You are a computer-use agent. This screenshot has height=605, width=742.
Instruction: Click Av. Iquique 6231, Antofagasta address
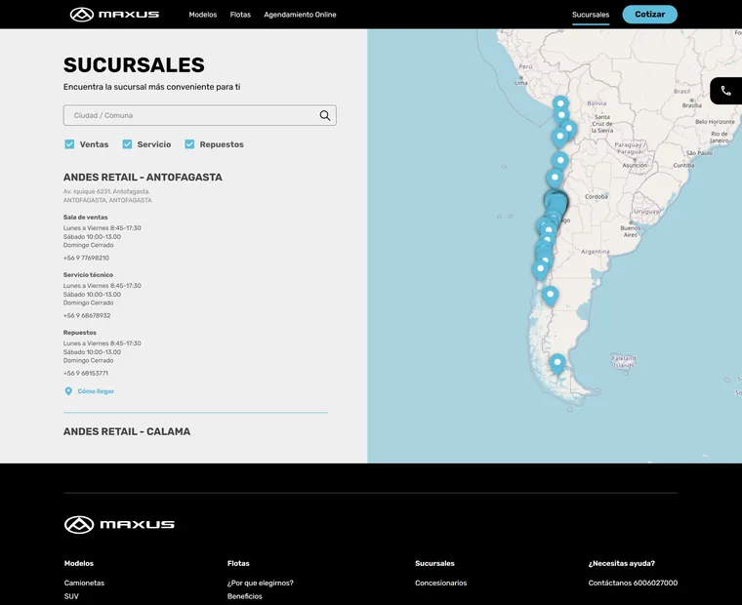click(x=106, y=191)
